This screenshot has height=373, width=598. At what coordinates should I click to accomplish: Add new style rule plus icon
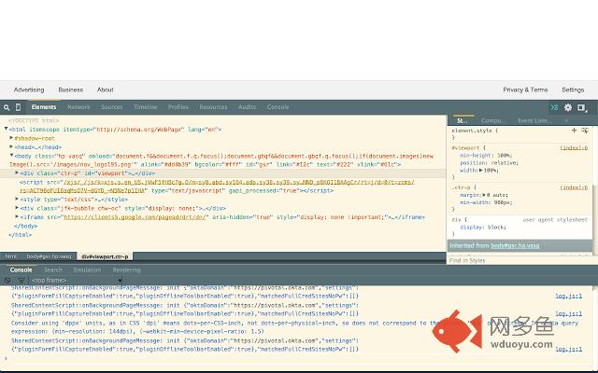[x=574, y=131]
